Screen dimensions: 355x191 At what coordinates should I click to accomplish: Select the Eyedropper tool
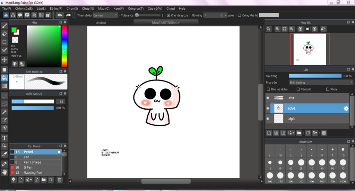[5, 164]
